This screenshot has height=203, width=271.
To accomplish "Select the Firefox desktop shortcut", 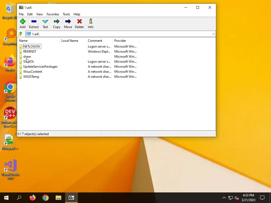I will click(10, 63).
